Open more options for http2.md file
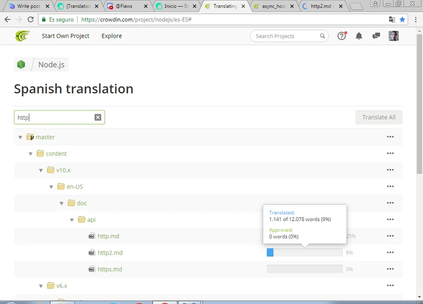Viewport: 423px width, 304px height. pyautogui.click(x=390, y=252)
